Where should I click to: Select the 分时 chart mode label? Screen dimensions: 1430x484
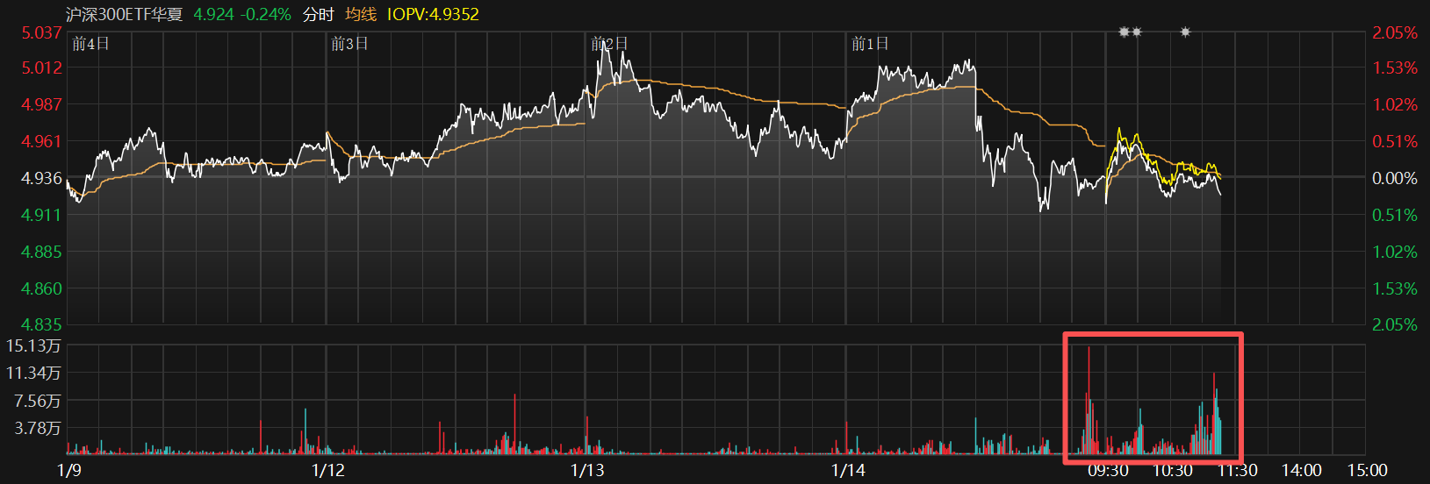click(x=318, y=15)
